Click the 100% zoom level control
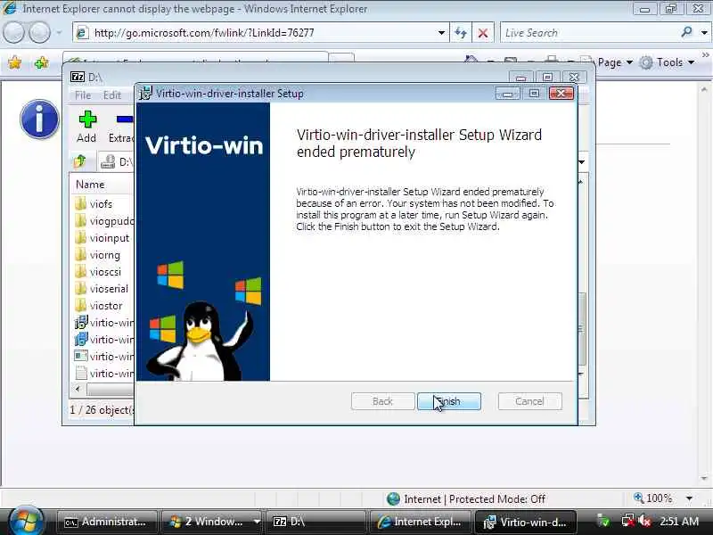 click(653, 498)
